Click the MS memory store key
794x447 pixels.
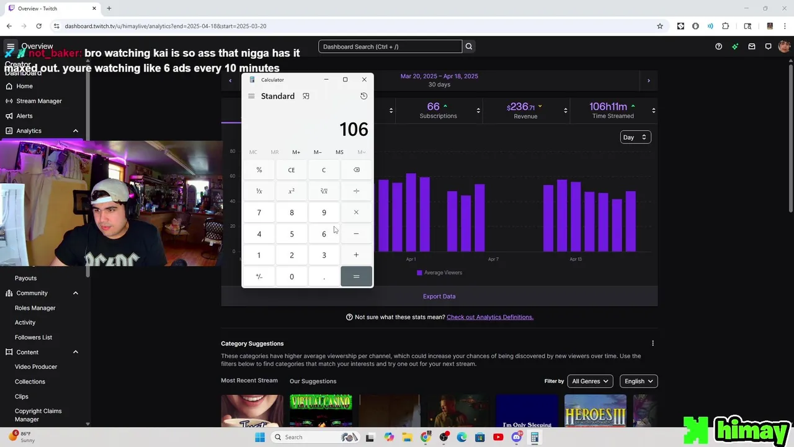[x=339, y=152]
